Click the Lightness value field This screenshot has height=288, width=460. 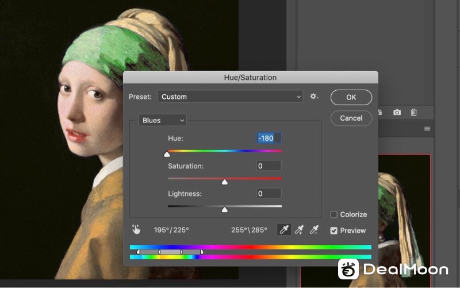(269, 194)
